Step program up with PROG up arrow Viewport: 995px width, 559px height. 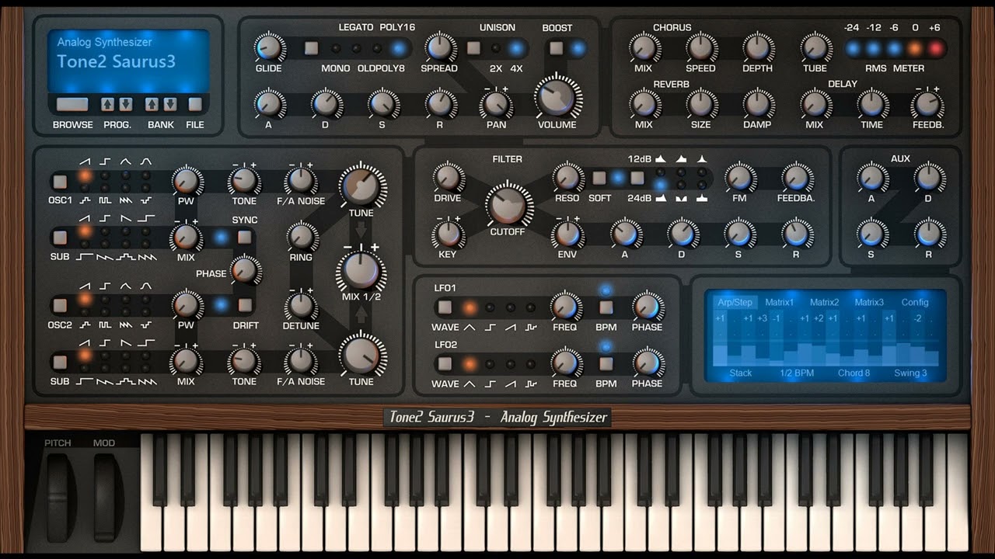click(107, 104)
